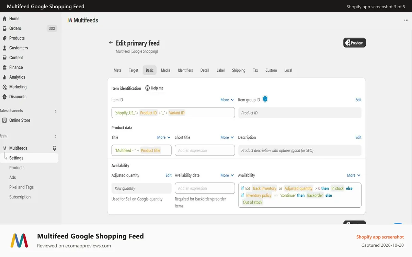The image size is (412, 257).
Task: Click the back arrow beside Edit primary feed
Action: coord(111,43)
